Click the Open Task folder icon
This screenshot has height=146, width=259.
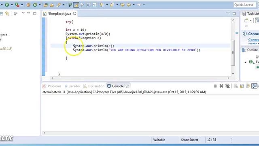(x=52, y=5)
